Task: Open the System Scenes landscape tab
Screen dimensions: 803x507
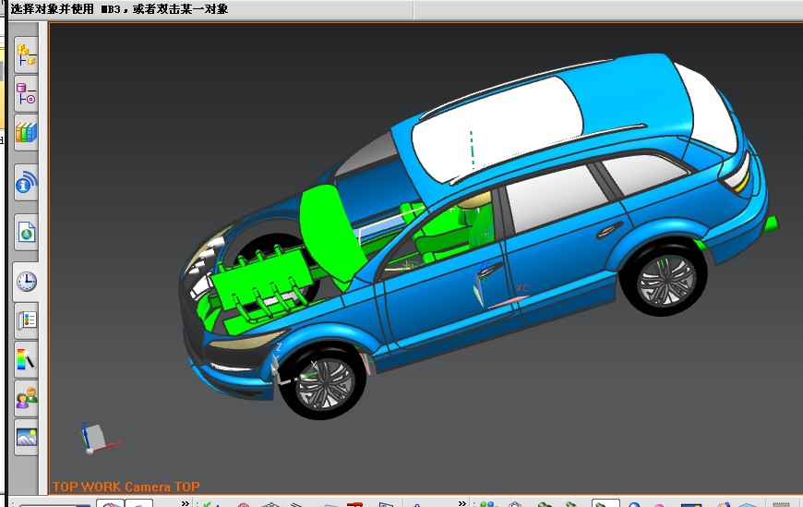Action: tap(26, 438)
